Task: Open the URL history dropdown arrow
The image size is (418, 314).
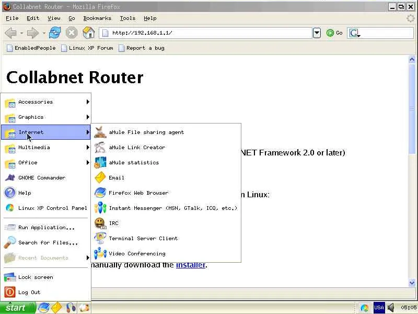Action: tap(317, 33)
